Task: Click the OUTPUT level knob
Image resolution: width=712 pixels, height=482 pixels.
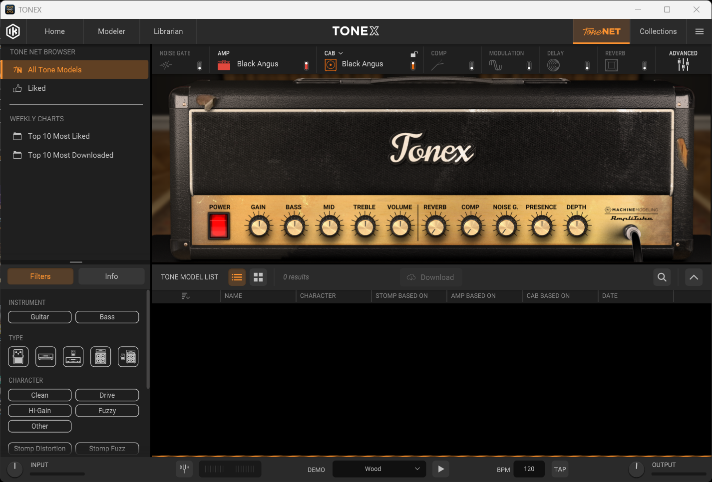Action: (636, 469)
